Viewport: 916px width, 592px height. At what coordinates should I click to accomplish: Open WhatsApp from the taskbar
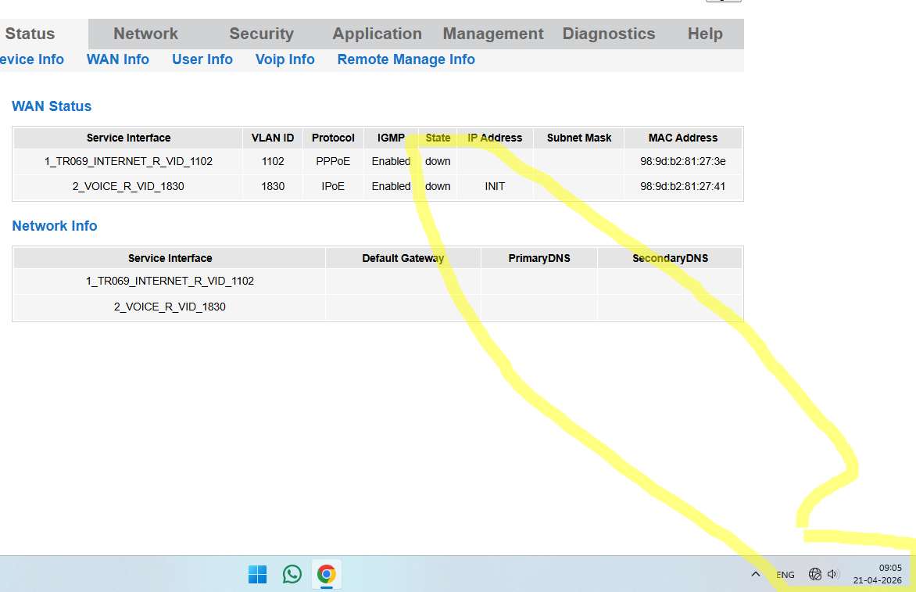[x=292, y=575]
